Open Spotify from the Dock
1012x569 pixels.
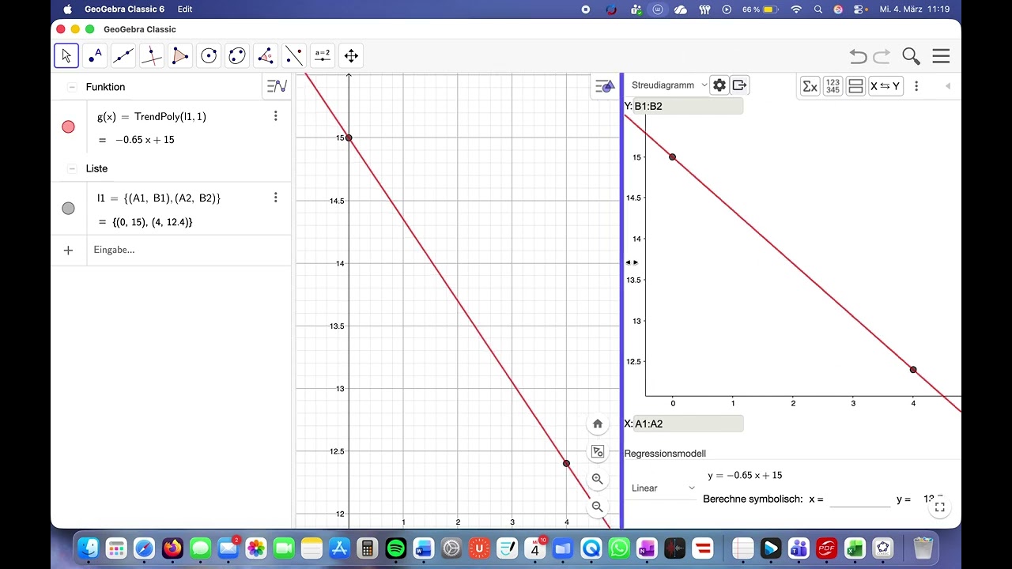tap(396, 548)
